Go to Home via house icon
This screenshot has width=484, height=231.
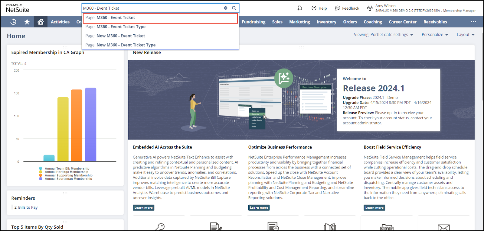(x=41, y=22)
